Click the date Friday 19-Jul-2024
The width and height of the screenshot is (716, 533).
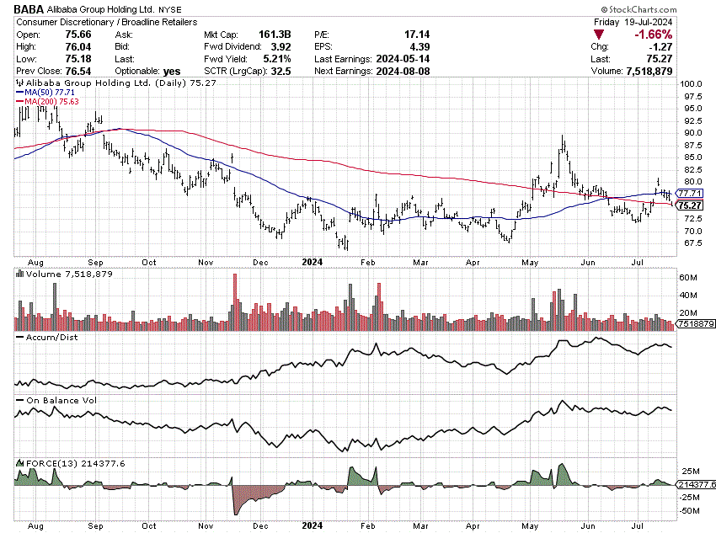633,22
